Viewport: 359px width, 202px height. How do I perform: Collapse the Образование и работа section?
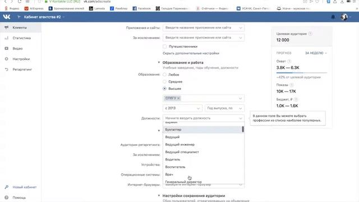[x=159, y=62]
